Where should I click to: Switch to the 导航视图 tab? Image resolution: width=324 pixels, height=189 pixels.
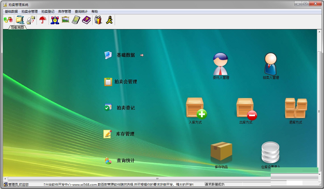click(17, 27)
